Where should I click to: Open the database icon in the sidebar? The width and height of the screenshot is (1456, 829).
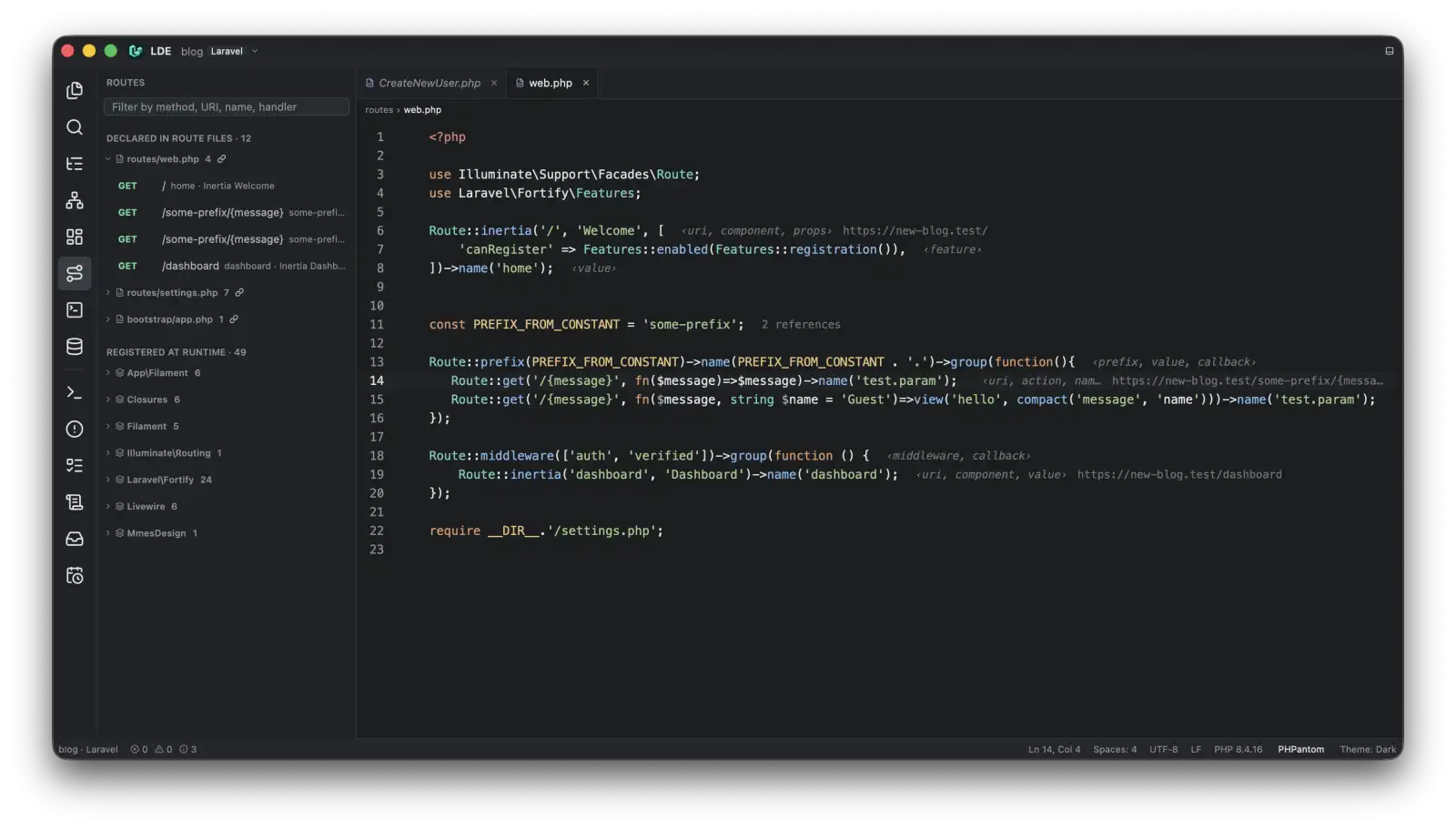(75, 347)
